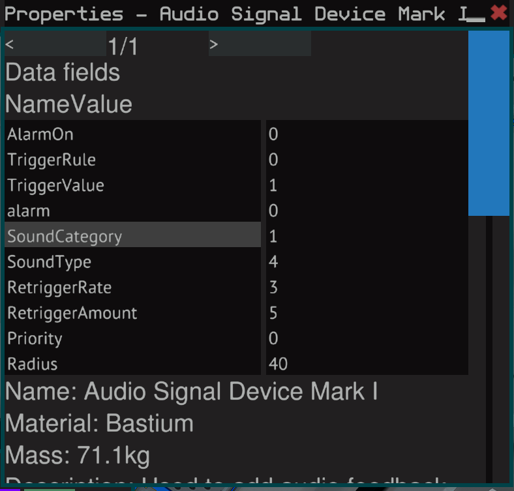
Task: Edit the TriggerValue value of 1
Action: click(x=367, y=185)
